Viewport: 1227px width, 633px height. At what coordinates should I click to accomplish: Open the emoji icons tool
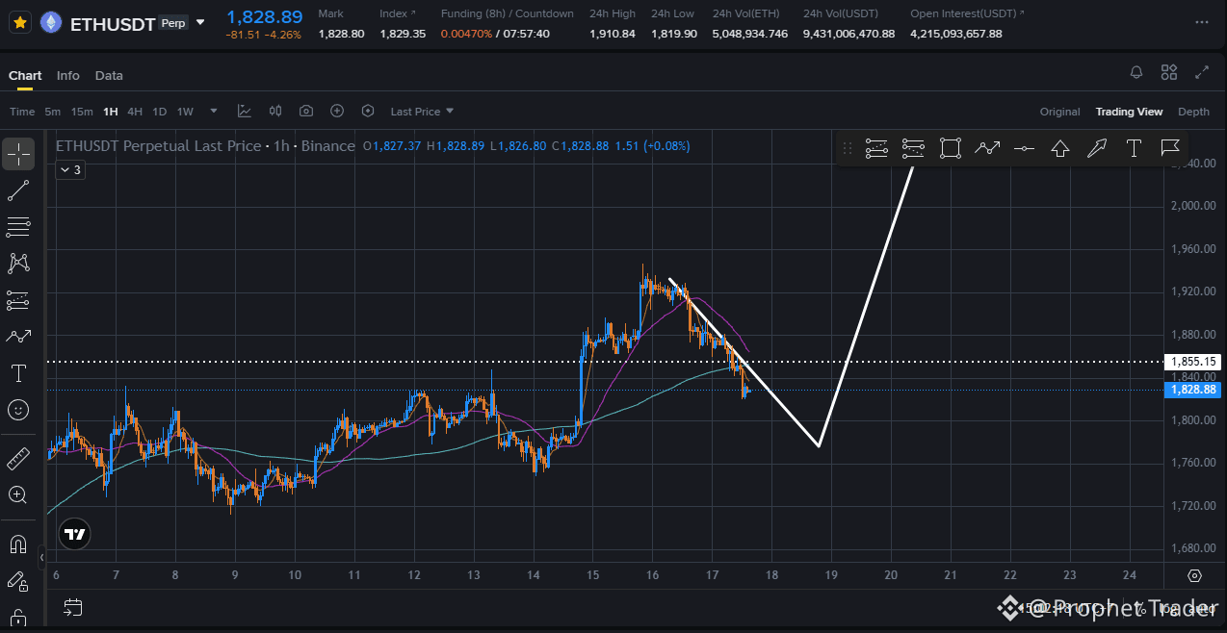[x=18, y=410]
